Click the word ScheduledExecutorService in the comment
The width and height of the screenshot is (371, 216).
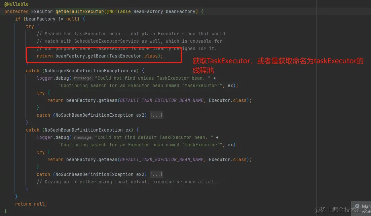point(107,41)
